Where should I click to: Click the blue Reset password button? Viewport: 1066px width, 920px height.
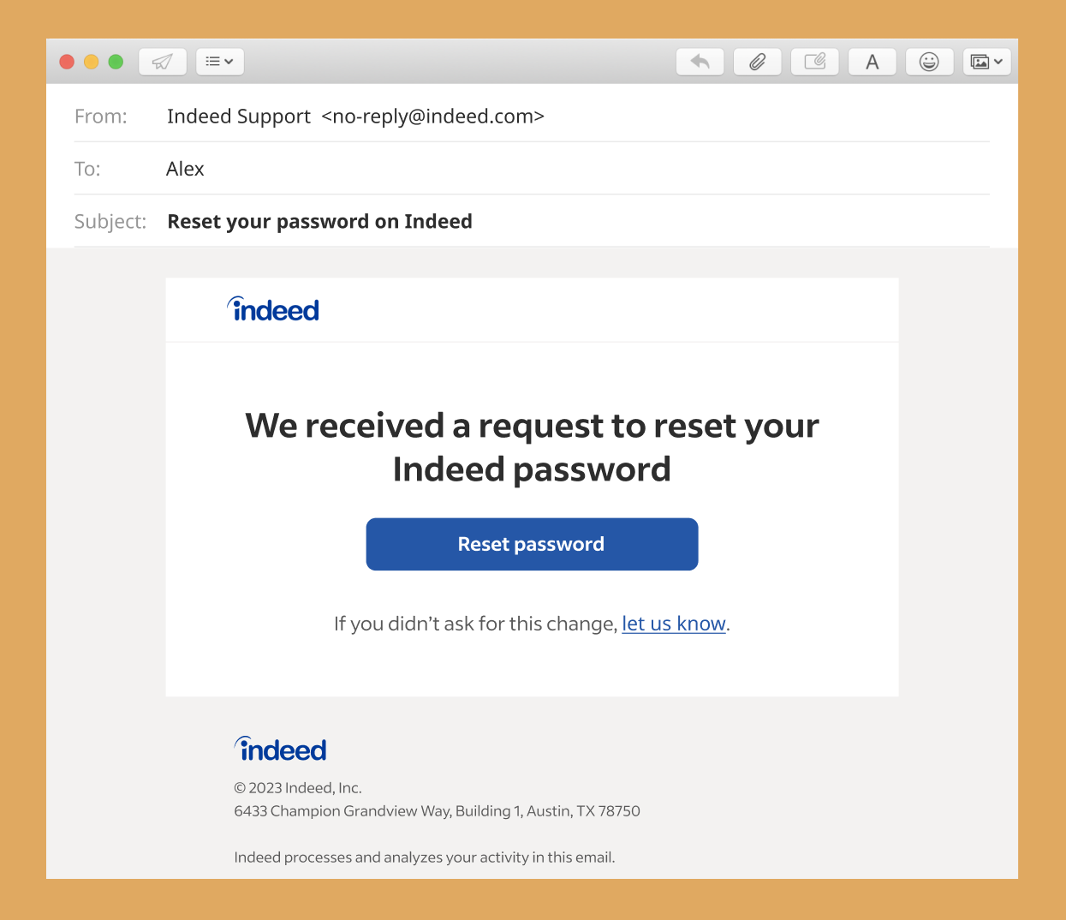coord(532,544)
